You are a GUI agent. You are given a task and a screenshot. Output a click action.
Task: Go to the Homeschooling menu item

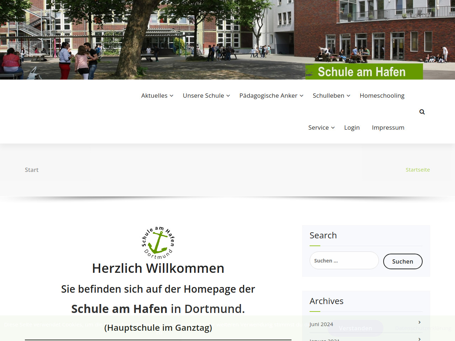tap(382, 96)
